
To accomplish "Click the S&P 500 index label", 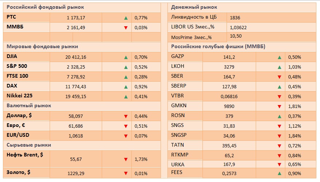I will 17,66.
